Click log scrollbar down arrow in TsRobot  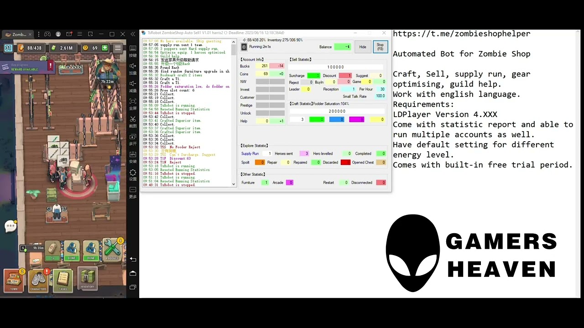pos(234,184)
